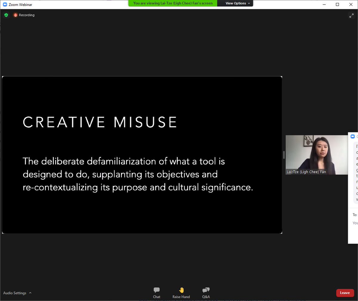Minimize the Zoom Webinar window
Screen dimensions: 358x301
324,4
